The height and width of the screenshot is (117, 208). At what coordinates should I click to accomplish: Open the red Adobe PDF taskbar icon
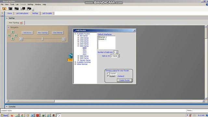pos(37,115)
